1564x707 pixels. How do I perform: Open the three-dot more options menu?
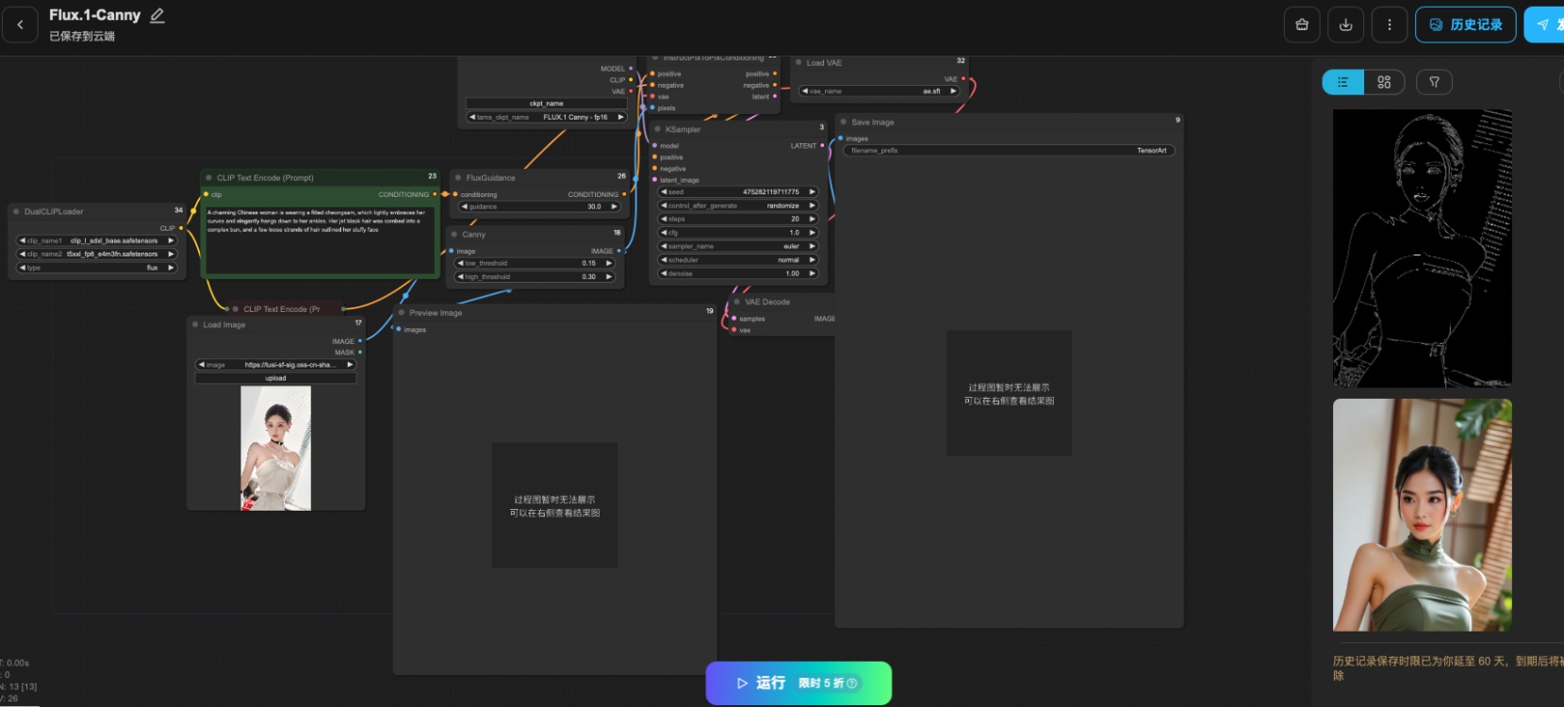pos(1389,25)
